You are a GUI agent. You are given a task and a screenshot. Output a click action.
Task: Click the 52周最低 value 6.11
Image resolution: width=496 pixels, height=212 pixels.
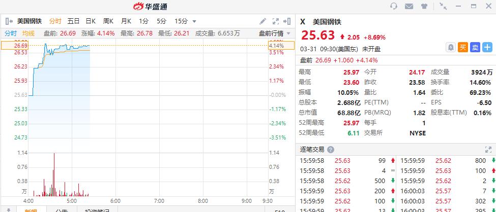point(354,133)
